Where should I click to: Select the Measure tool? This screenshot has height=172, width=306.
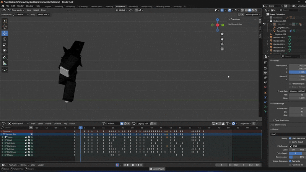5,63
